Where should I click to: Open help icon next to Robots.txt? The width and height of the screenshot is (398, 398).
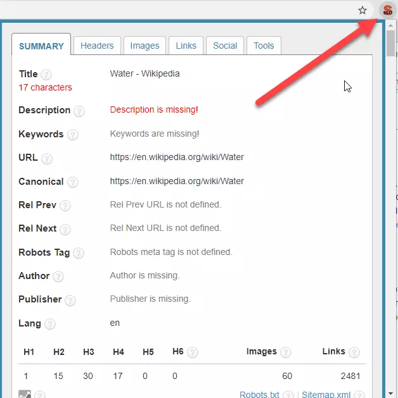[x=288, y=395]
